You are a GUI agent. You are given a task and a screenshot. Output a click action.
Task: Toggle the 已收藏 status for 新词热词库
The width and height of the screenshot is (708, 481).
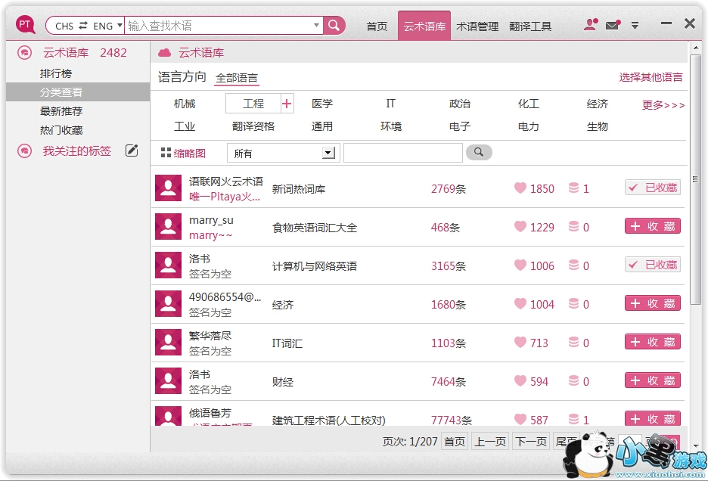point(652,188)
